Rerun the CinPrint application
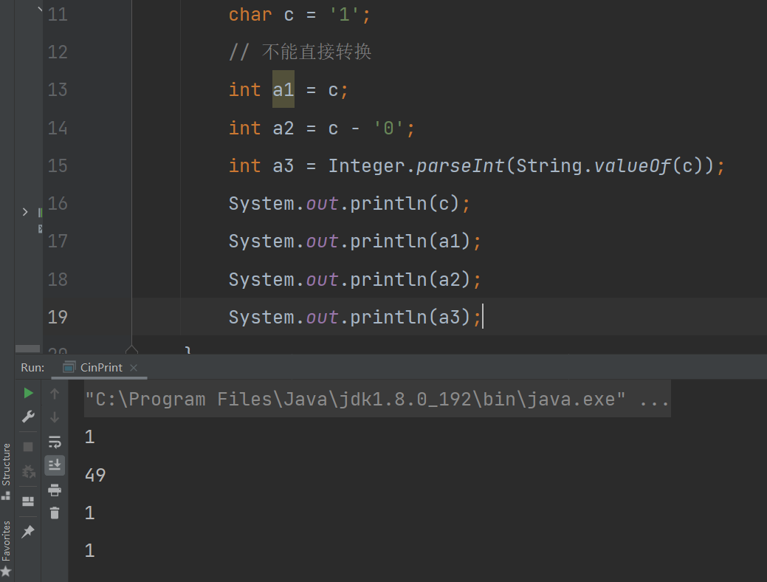The width and height of the screenshot is (767, 582). pos(28,394)
